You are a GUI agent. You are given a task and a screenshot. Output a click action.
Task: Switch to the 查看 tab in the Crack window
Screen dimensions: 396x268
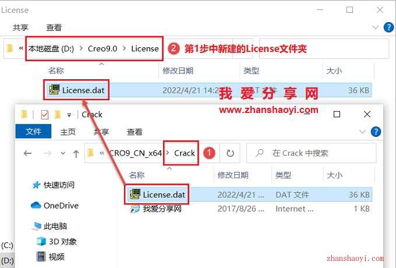(135, 132)
